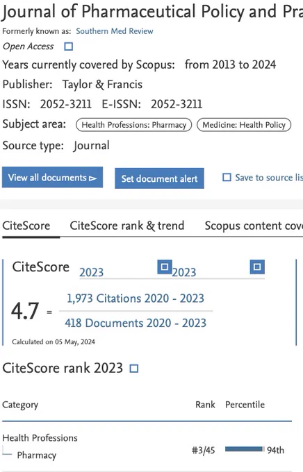Select the Pharmacy subcategory entry
The height and width of the screenshot is (472, 303).
36,455
